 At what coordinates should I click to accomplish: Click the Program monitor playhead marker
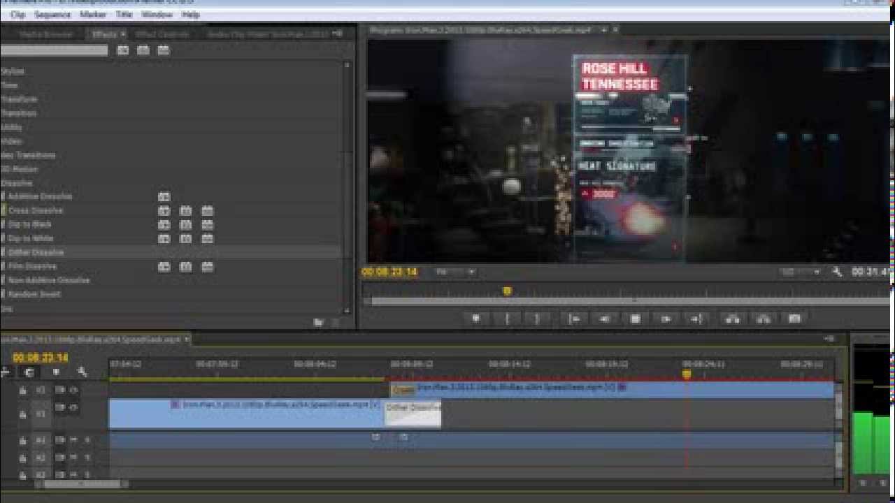(x=507, y=291)
